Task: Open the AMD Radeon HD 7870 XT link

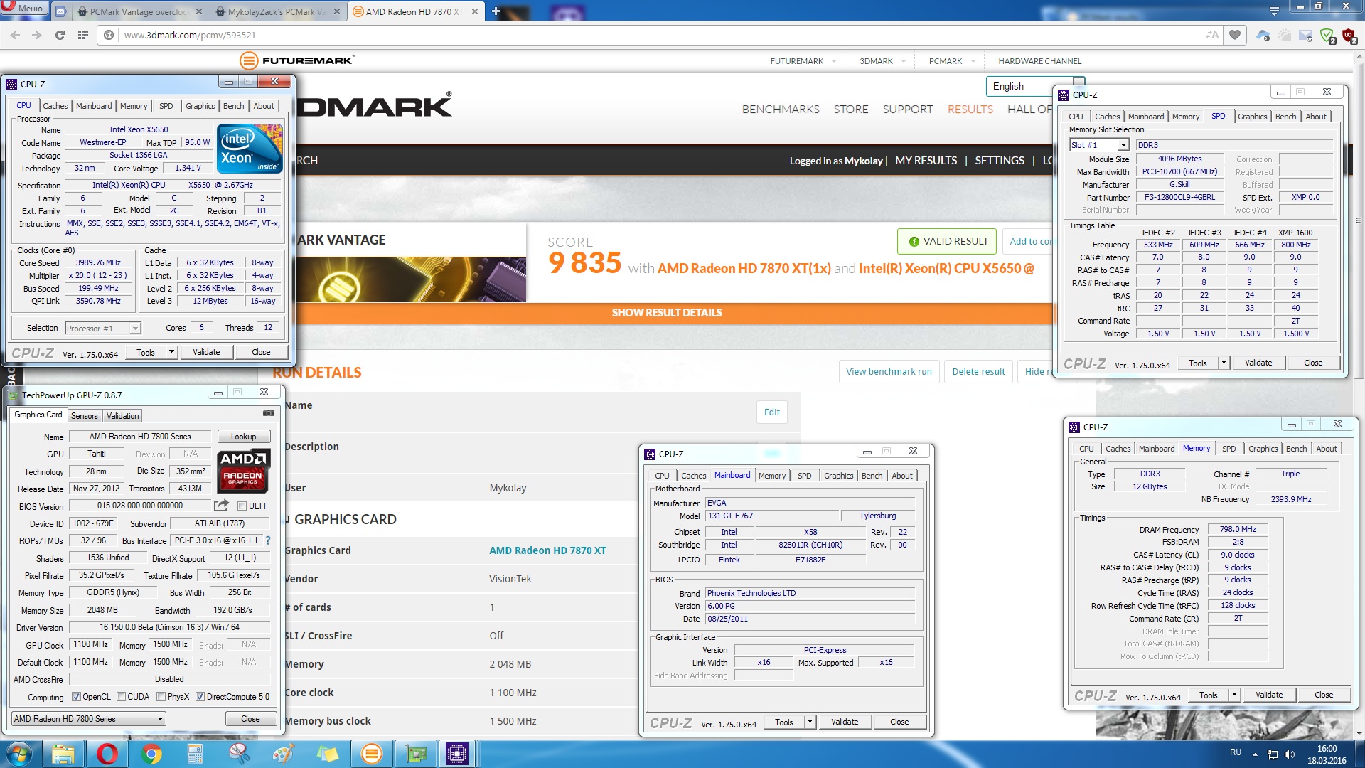Action: point(547,550)
